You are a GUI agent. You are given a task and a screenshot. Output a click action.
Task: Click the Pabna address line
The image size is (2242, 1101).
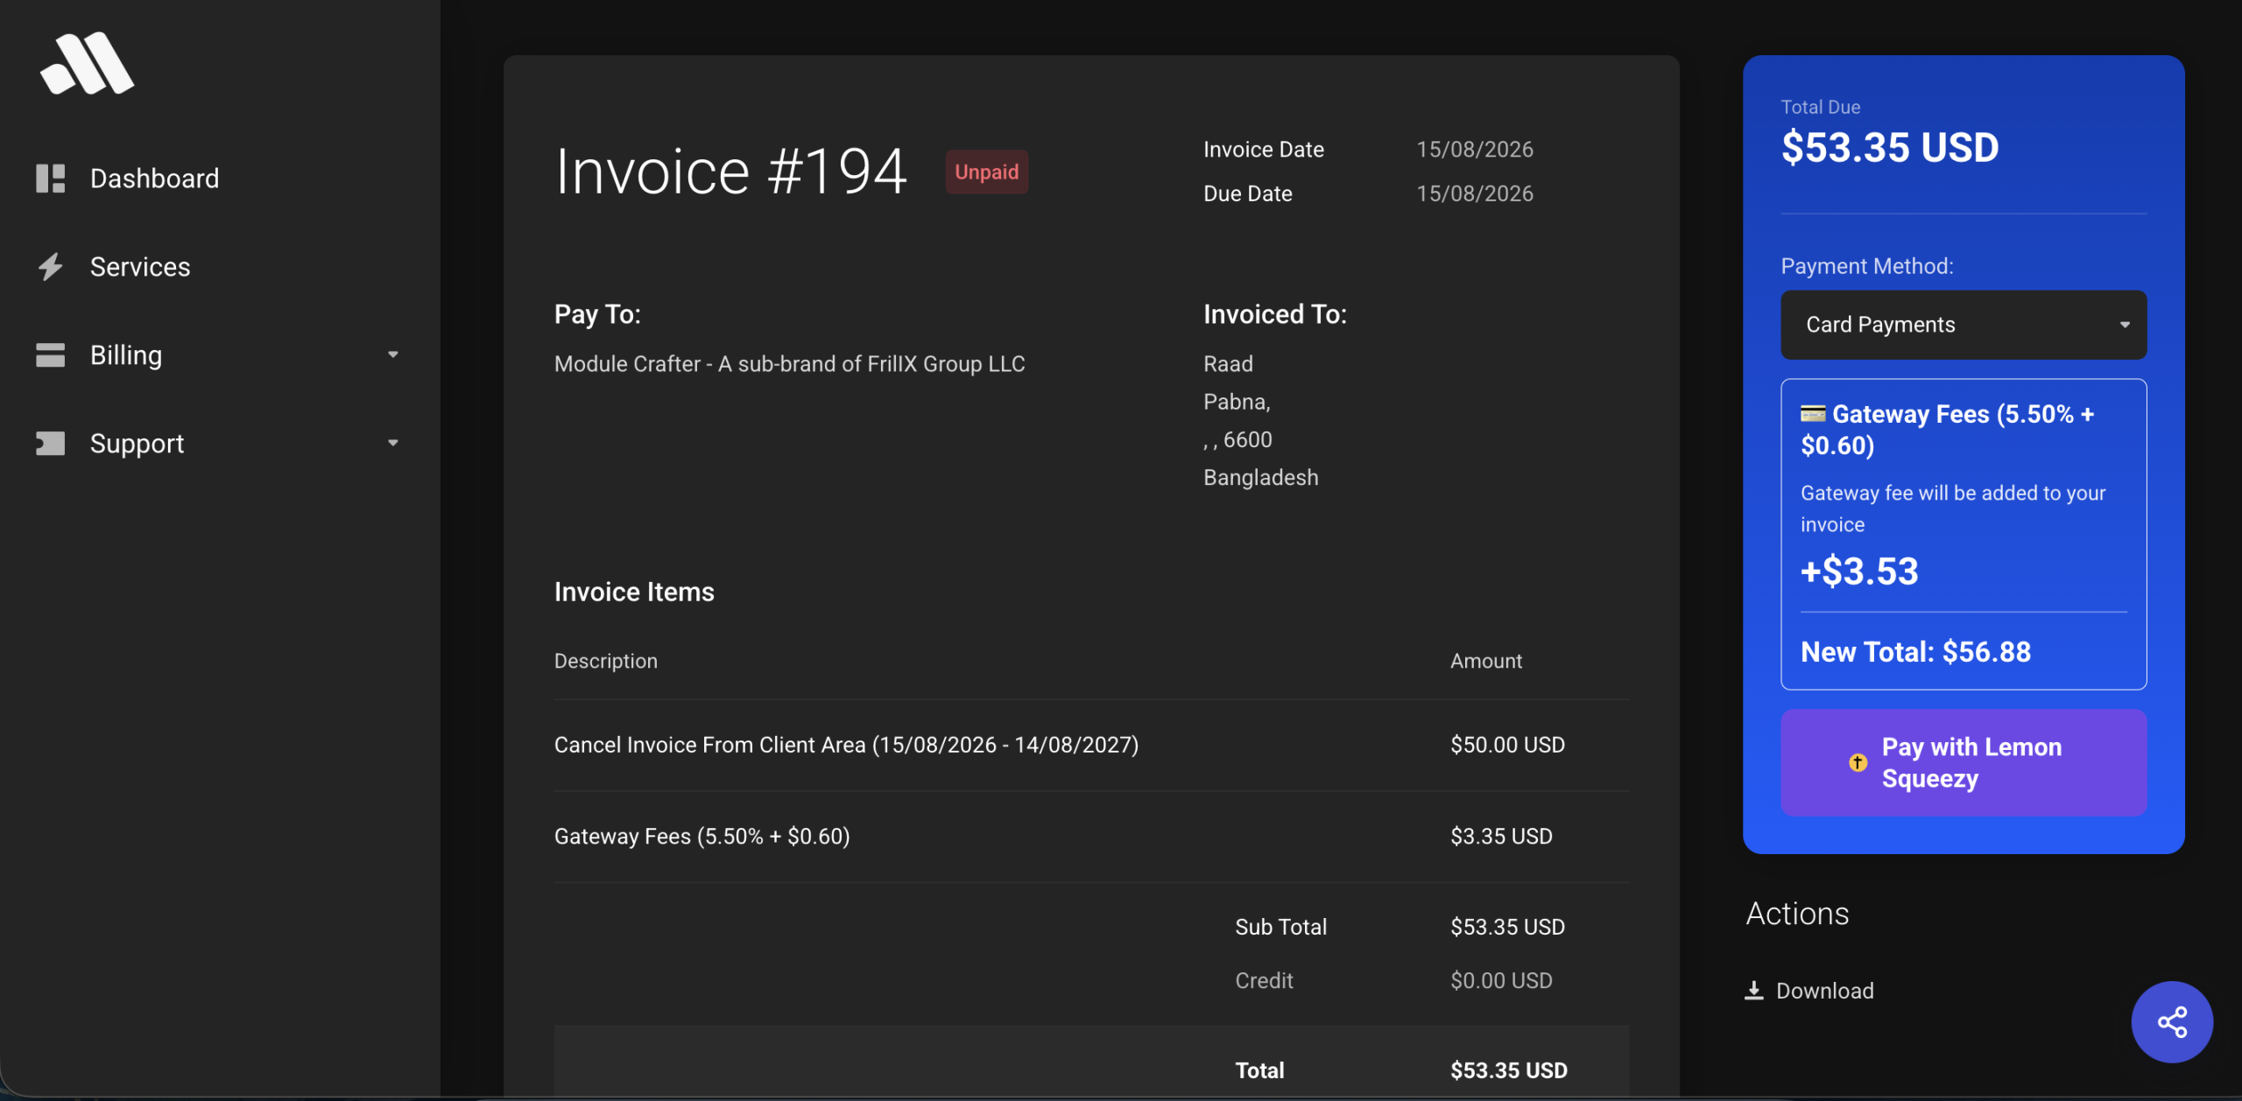coord(1237,403)
